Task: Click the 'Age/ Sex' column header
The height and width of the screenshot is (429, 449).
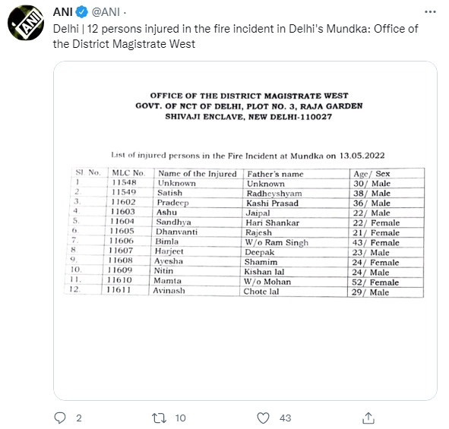Action: [372, 174]
